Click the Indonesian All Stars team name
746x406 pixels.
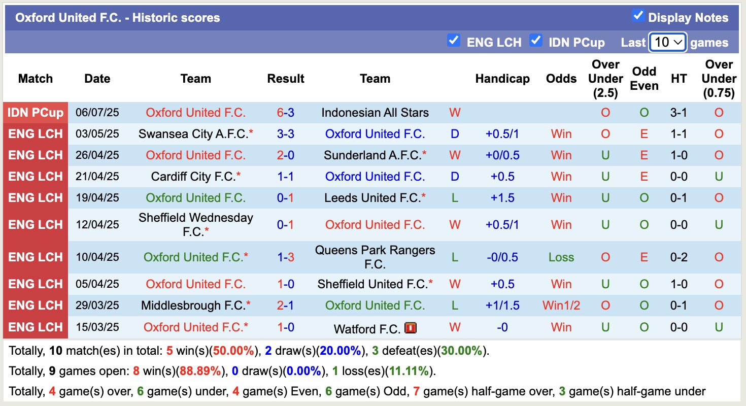coord(375,113)
